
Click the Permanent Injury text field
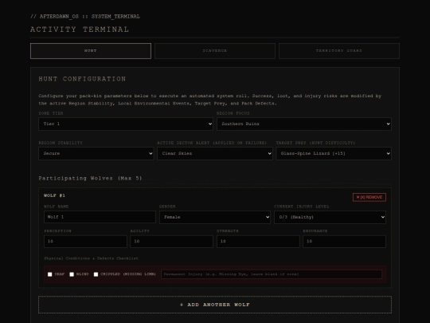(x=272, y=274)
